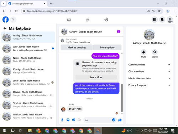This screenshot has width=178, height=134.
Task: Click Ashley's avatar beside her message
Action: click(63, 109)
